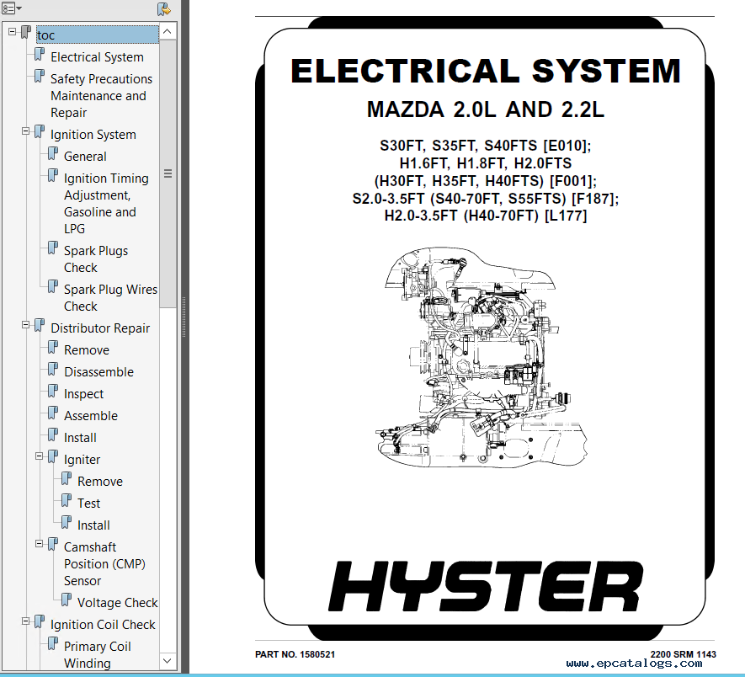Click bookmark icon beside Spark Plugs Check
Viewport: 745px width, 677px height.
click(x=53, y=248)
